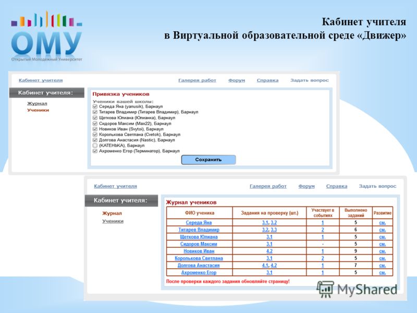The height and width of the screenshot is (313, 417).
Task: Open events count link for Долгова Анастасия
Action: tap(323, 266)
